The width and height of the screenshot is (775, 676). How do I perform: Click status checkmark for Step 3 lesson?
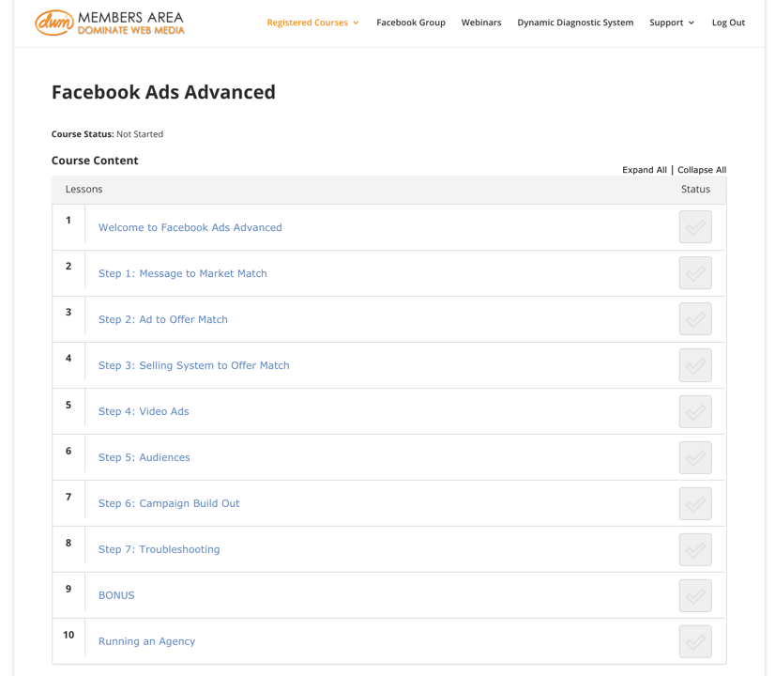click(x=694, y=365)
